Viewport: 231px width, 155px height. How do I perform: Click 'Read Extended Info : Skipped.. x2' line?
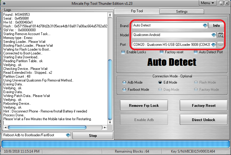[x=28, y=73]
